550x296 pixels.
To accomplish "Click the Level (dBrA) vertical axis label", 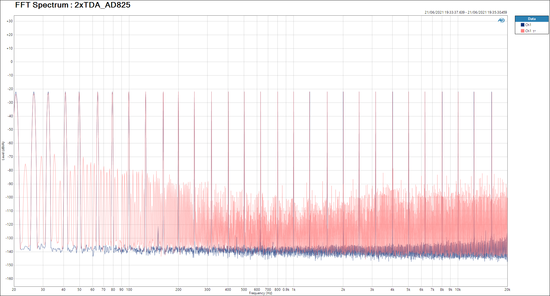I will tap(3, 151).
